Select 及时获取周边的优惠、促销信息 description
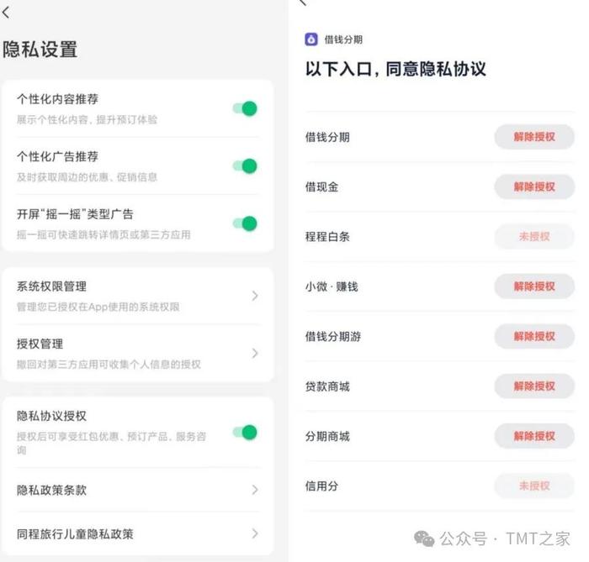This screenshot has width=589, height=562. pyautogui.click(x=87, y=177)
